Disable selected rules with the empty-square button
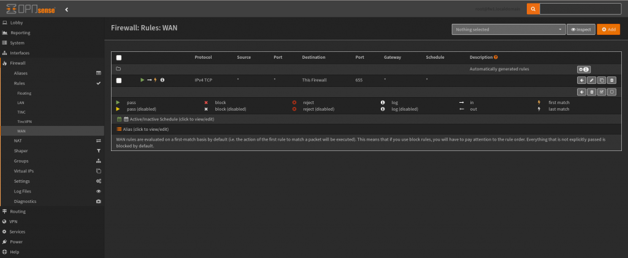Image resolution: width=628 pixels, height=258 pixels. (611, 92)
